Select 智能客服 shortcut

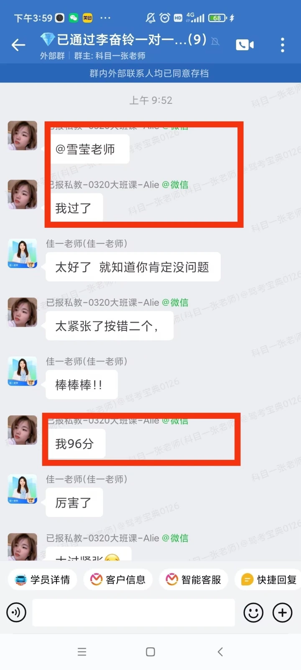193,580
